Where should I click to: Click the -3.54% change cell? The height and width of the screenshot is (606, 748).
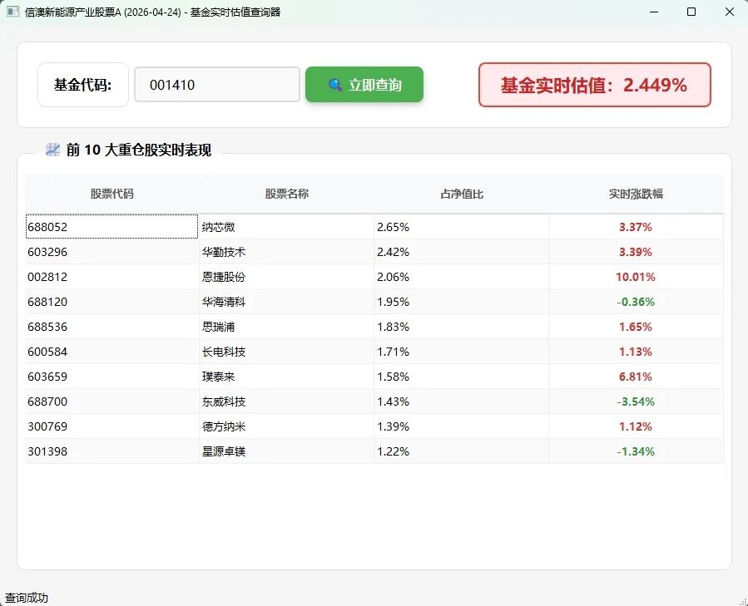coord(636,402)
